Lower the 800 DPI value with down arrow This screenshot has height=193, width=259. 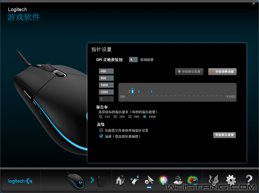[x=112, y=80]
